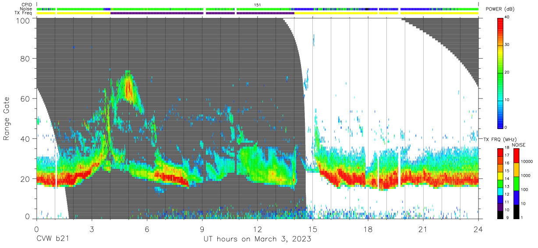Click the UT hour axis tick label 9

pyautogui.click(x=202, y=229)
